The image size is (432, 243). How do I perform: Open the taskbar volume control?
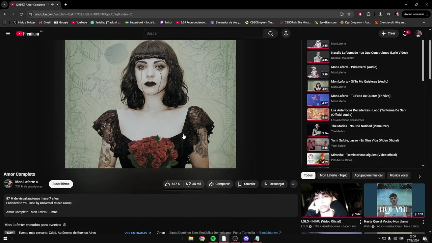395,239
